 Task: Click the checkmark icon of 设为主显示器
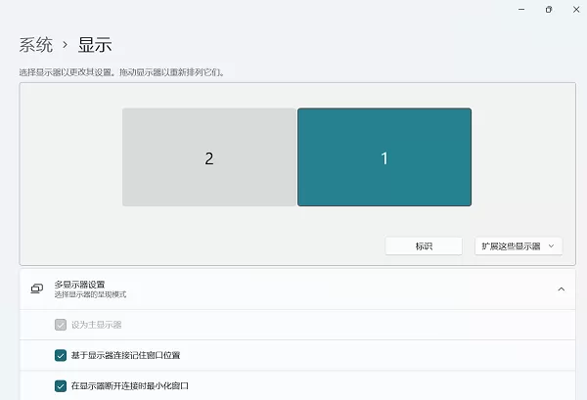[x=61, y=325]
